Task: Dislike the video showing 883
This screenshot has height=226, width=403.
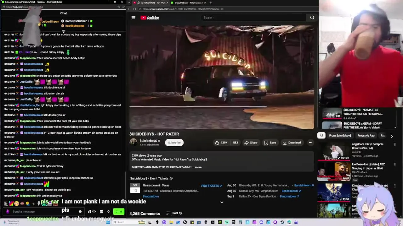Action: [x=236, y=143]
